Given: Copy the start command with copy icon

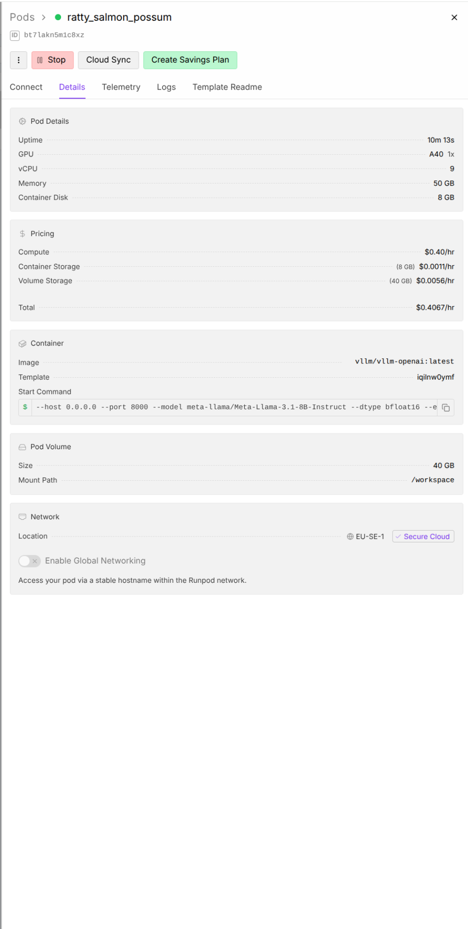Looking at the screenshot, I should [x=446, y=408].
